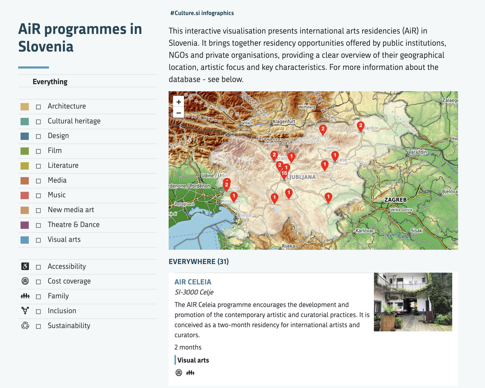Click the Visual arts tag in AIR Celeia card
The height and width of the screenshot is (388, 485).
click(193, 360)
